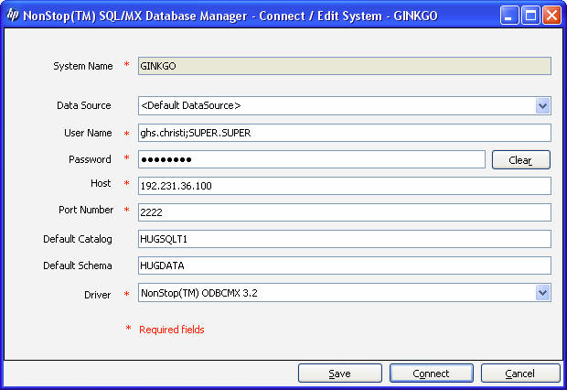Click the System Name field containing GINKGO
Image resolution: width=567 pixels, height=390 pixels.
pyautogui.click(x=345, y=66)
